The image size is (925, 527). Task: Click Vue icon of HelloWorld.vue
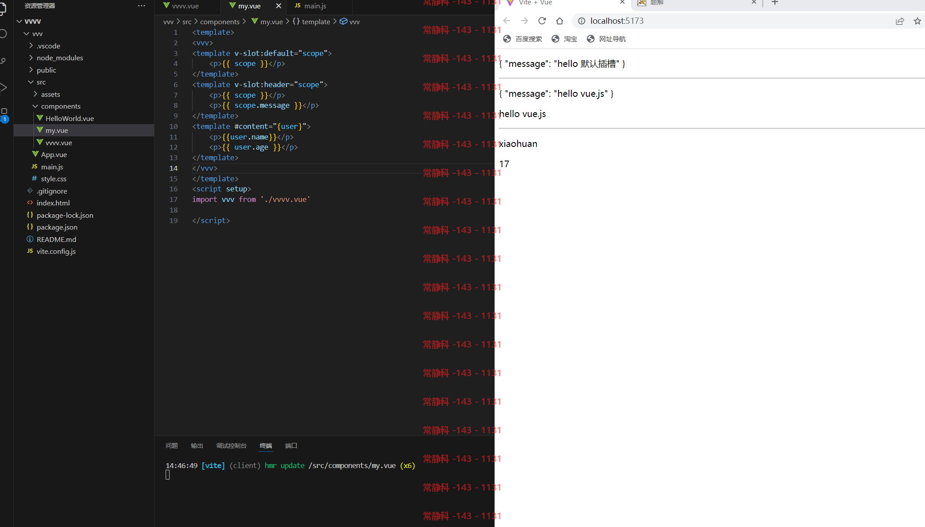pos(40,118)
